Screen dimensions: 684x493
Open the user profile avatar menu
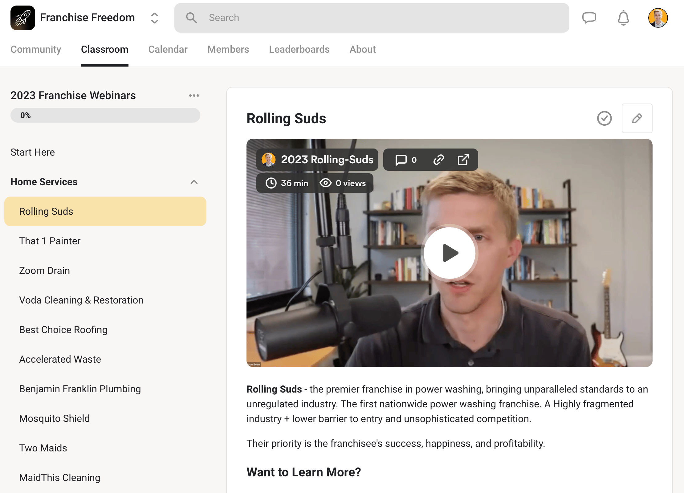pos(658,18)
